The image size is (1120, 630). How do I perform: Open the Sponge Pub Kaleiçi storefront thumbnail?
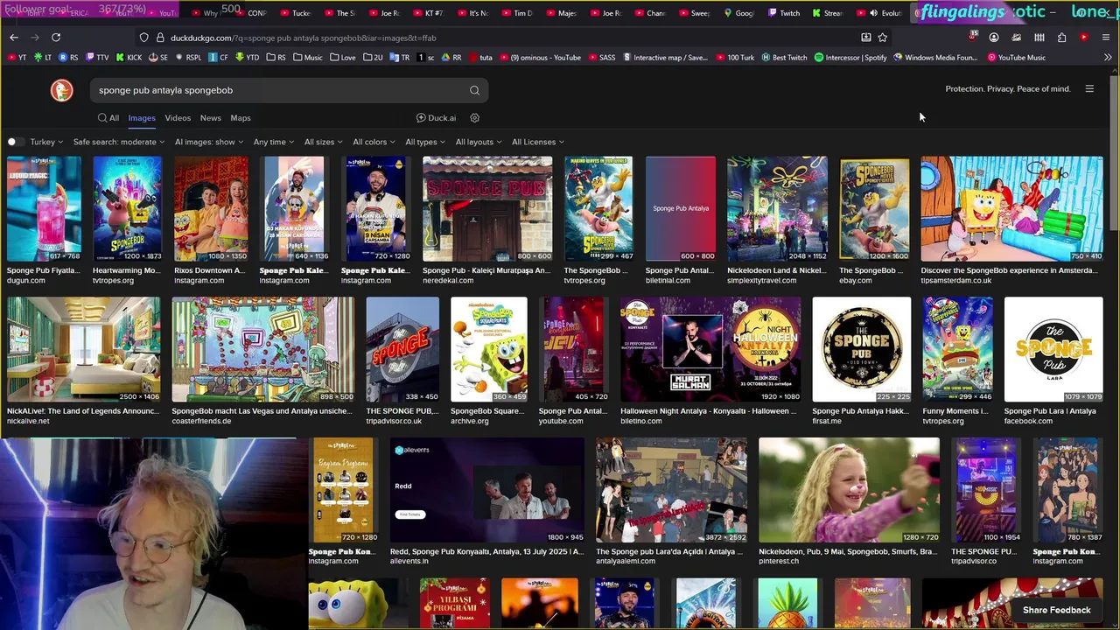coord(487,209)
